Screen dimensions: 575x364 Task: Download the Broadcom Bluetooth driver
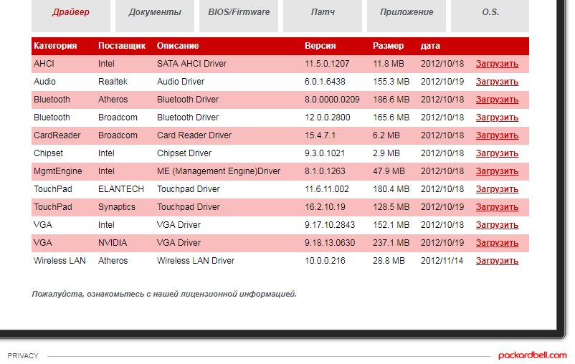pos(497,118)
